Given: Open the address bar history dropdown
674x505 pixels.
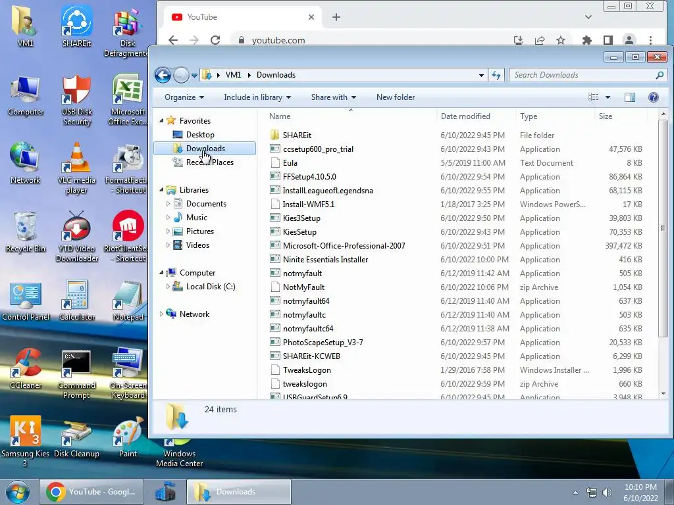Looking at the screenshot, I should pos(481,75).
